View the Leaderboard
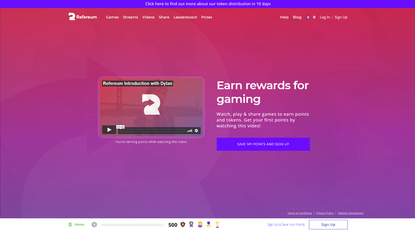Viewport: 415px width, 230px height. click(185, 17)
